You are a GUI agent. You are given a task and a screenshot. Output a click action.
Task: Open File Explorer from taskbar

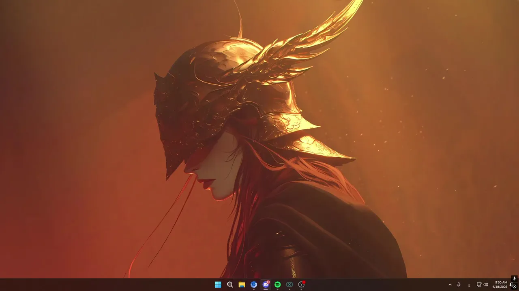tap(242, 285)
